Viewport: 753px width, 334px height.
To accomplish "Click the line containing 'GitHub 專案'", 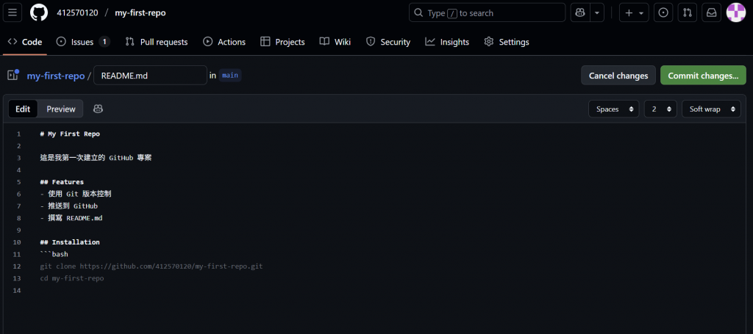I will click(96, 158).
